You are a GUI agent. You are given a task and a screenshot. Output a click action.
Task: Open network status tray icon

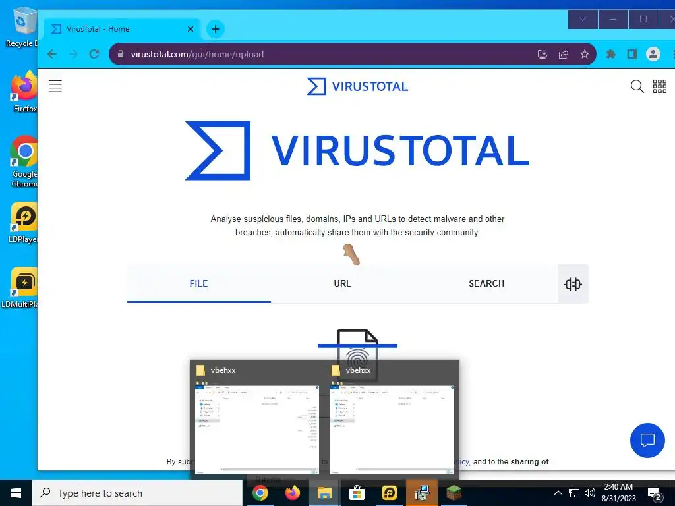[574, 493]
